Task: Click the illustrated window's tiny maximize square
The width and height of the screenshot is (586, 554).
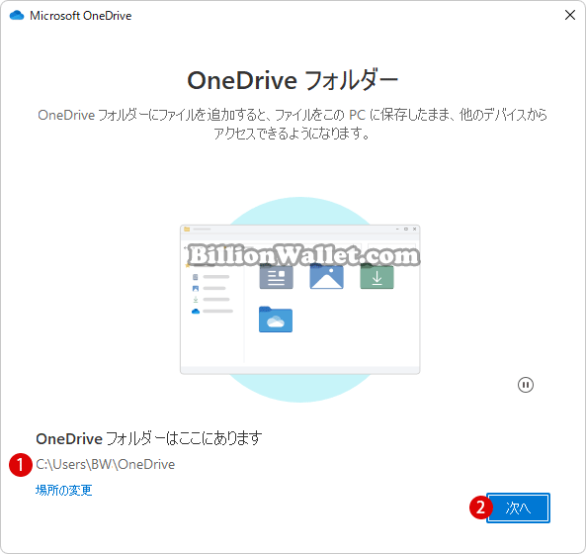Action: [406, 229]
